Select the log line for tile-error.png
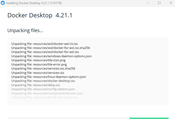 [39, 65]
